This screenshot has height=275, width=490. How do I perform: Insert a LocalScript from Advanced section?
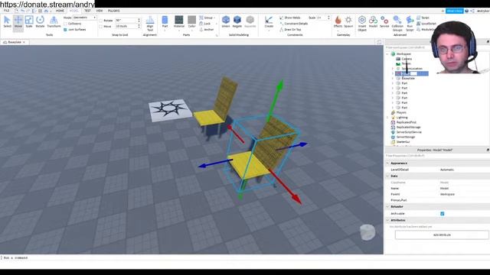pyautogui.click(x=426, y=24)
